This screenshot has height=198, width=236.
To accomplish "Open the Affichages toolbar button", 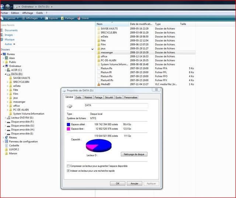I will click(30, 18).
